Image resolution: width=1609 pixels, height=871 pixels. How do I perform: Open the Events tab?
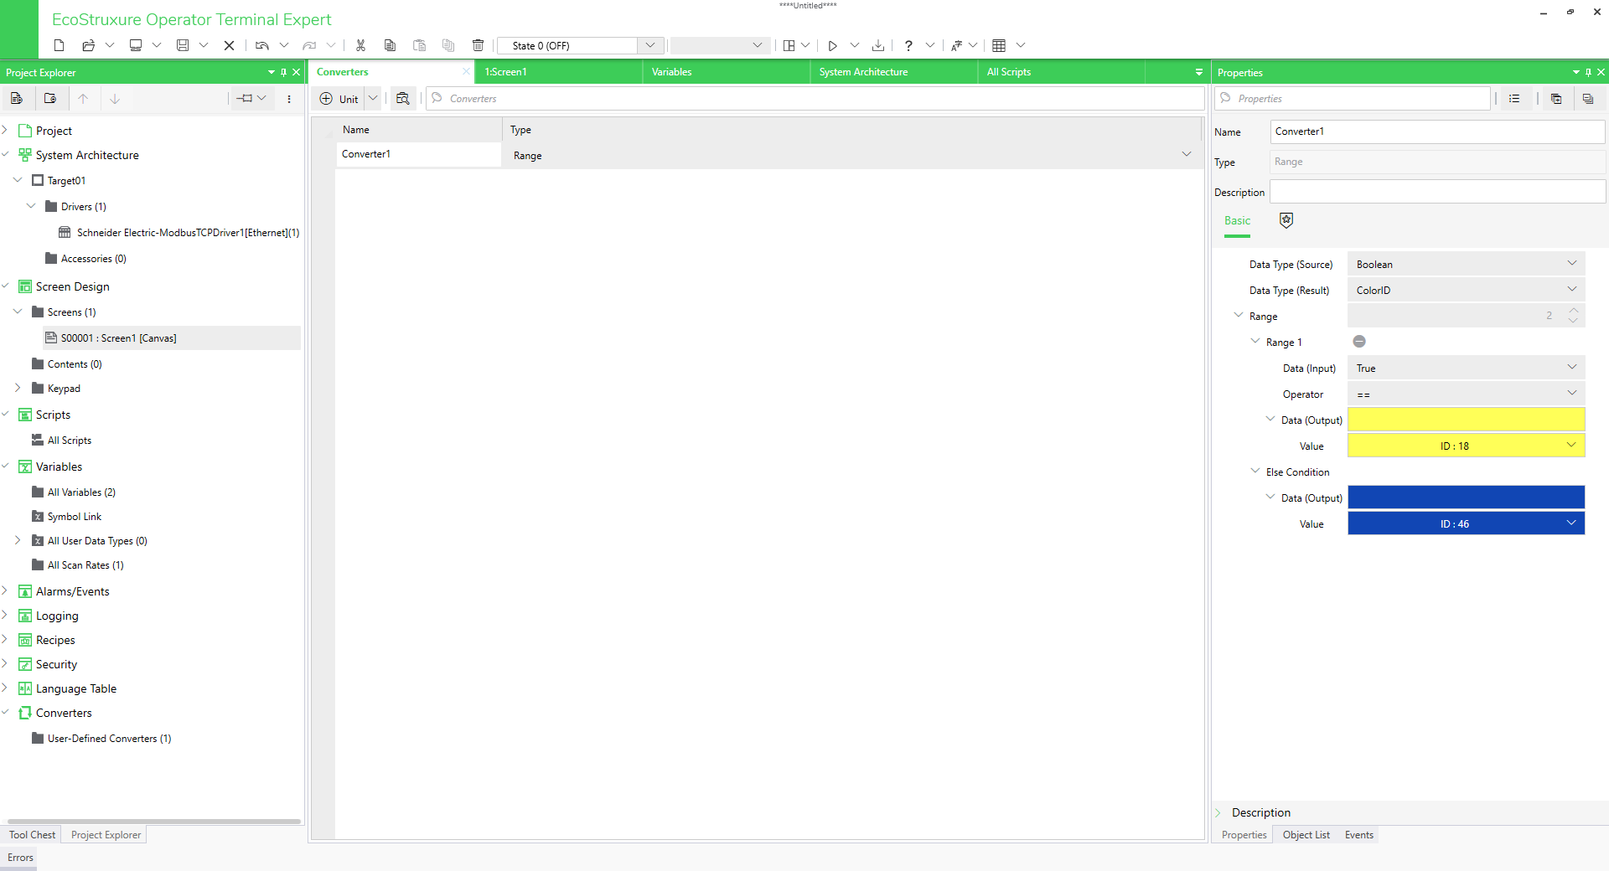point(1358,835)
